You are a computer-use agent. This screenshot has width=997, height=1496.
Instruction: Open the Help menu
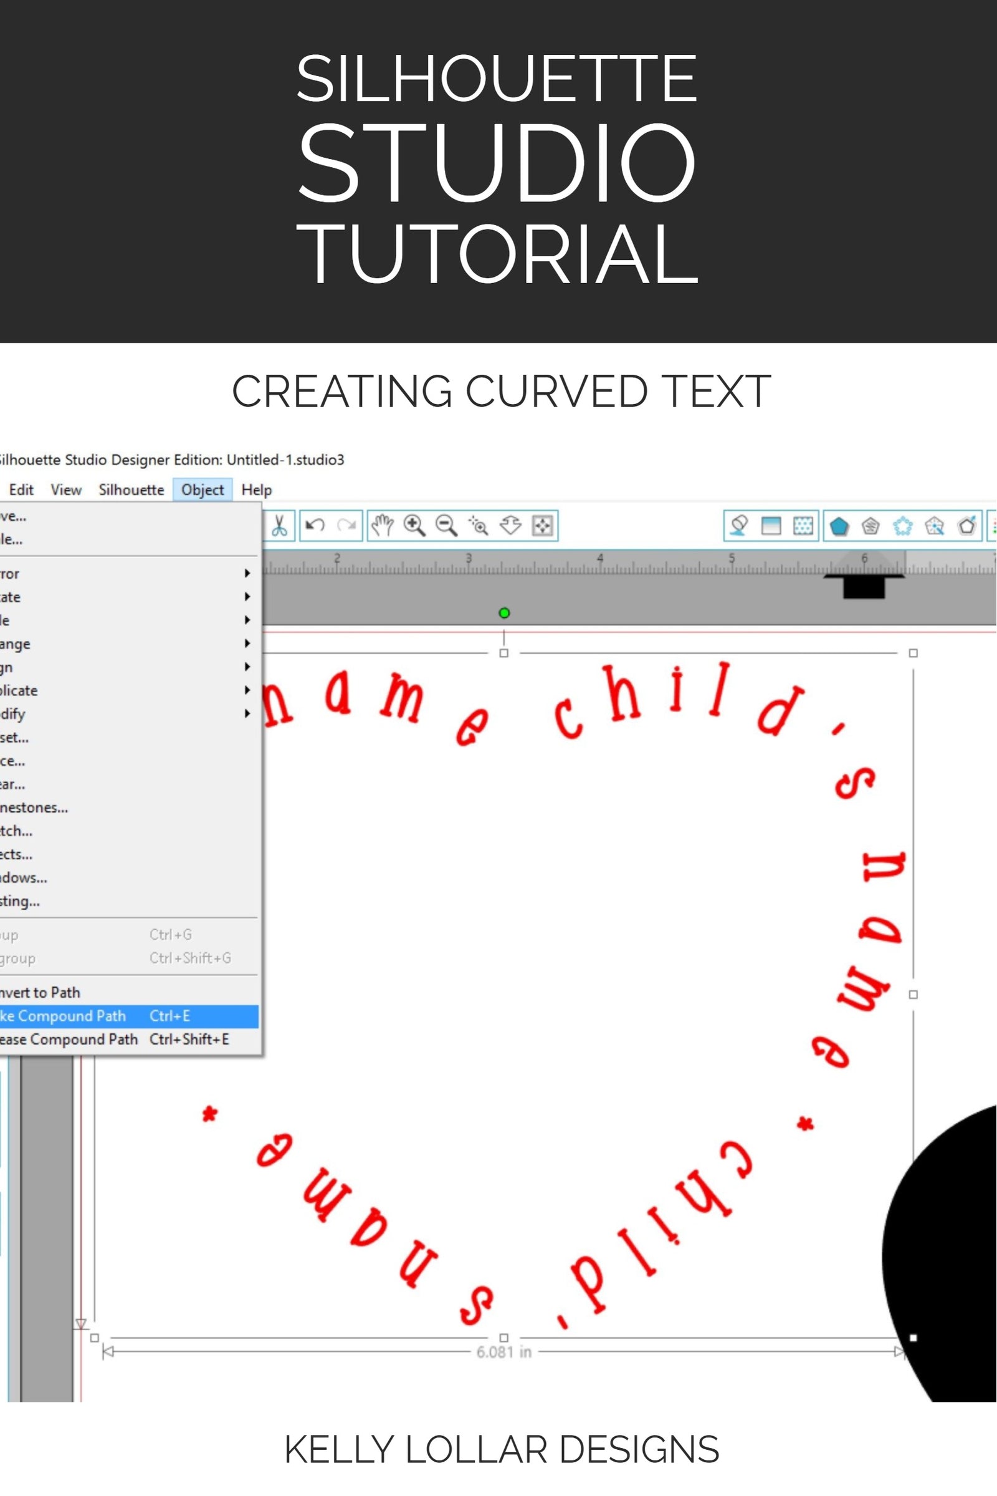click(x=255, y=490)
